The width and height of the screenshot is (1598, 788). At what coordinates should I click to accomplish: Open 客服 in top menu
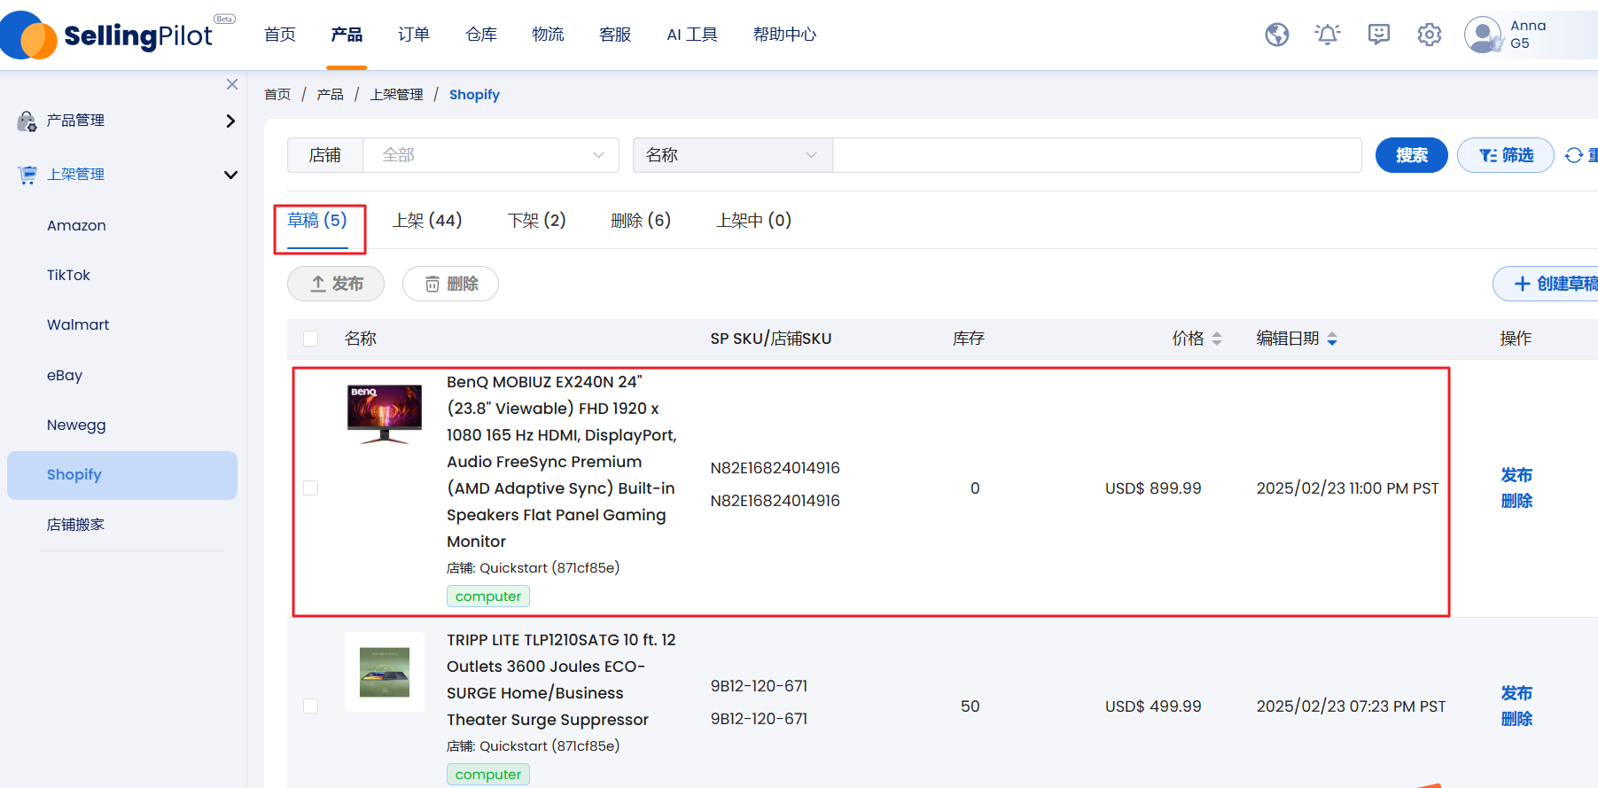[615, 35]
